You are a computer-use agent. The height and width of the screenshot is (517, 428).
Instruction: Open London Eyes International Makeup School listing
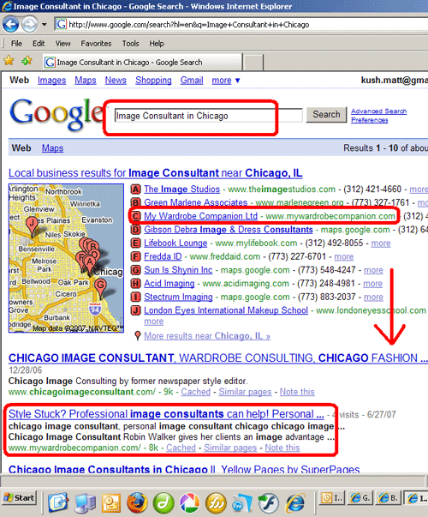[226, 310]
